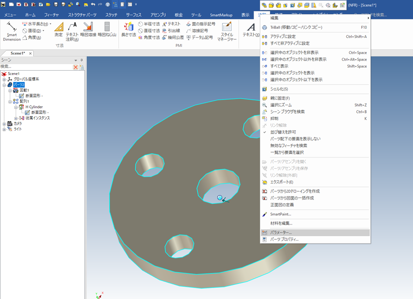Open the 水平長さ dropdown arrow

click(50, 24)
